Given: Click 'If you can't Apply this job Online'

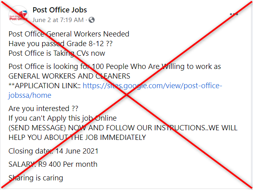Looking at the screenshot, I should point(63,118).
